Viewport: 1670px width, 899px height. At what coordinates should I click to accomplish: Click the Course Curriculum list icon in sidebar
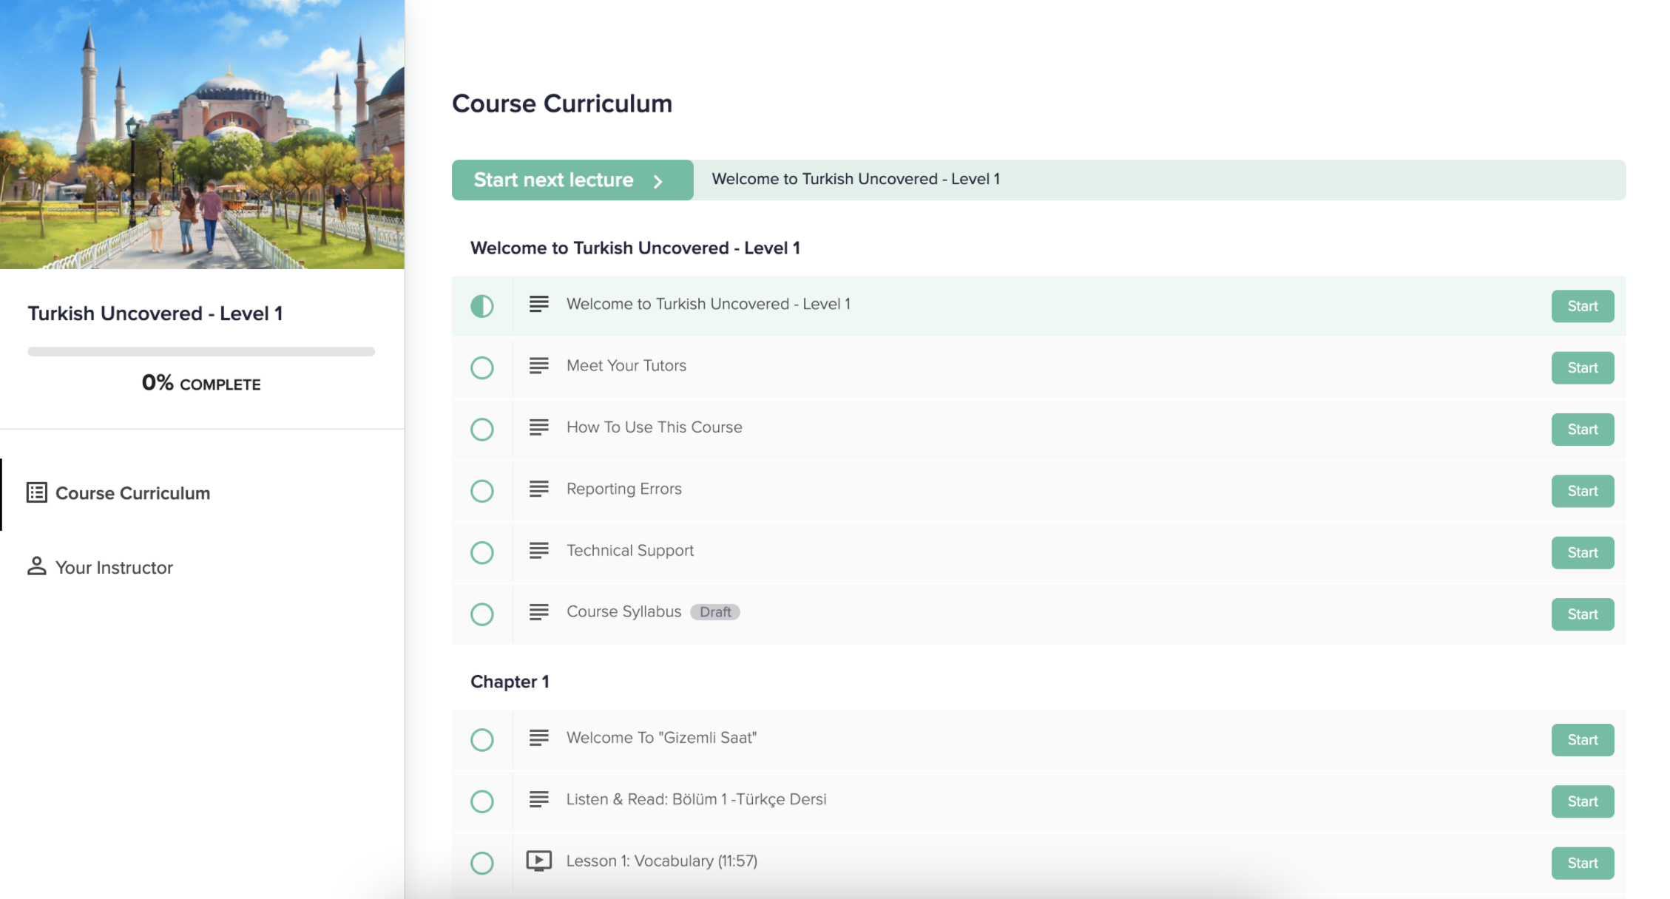click(x=37, y=492)
